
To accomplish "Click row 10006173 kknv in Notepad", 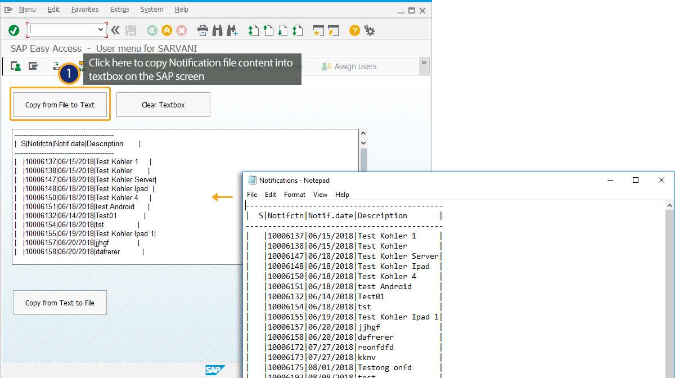I will click(x=344, y=357).
